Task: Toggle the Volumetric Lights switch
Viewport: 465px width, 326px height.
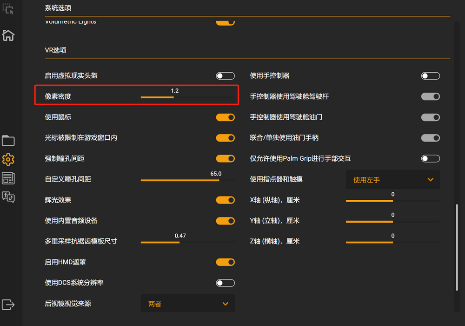Action: tap(226, 22)
